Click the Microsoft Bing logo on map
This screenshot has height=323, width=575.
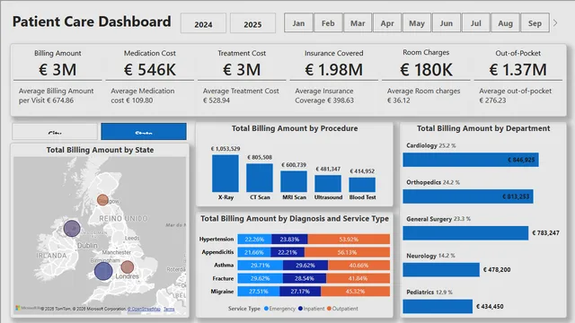point(28,308)
